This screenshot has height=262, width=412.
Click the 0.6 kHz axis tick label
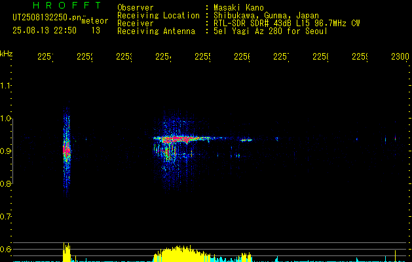click(5, 249)
